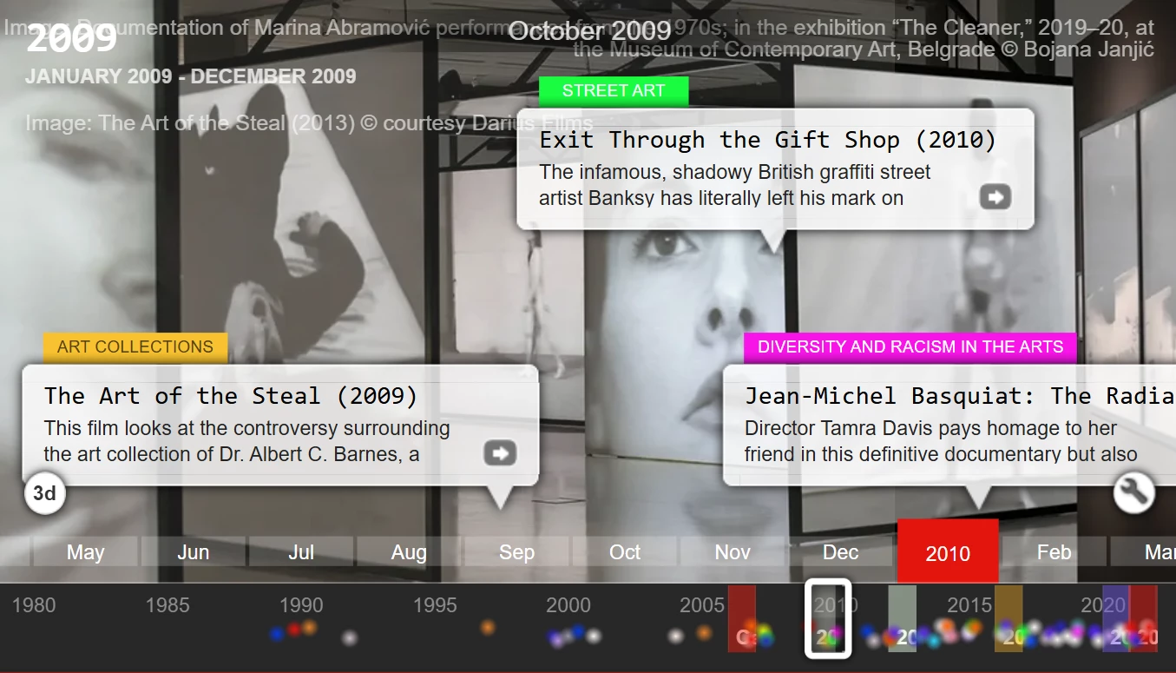This screenshot has height=673, width=1176.
Task: Select the ART COLLECTIONS category tag
Action: coord(135,347)
